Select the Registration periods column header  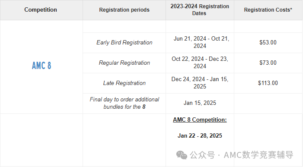point(124,10)
